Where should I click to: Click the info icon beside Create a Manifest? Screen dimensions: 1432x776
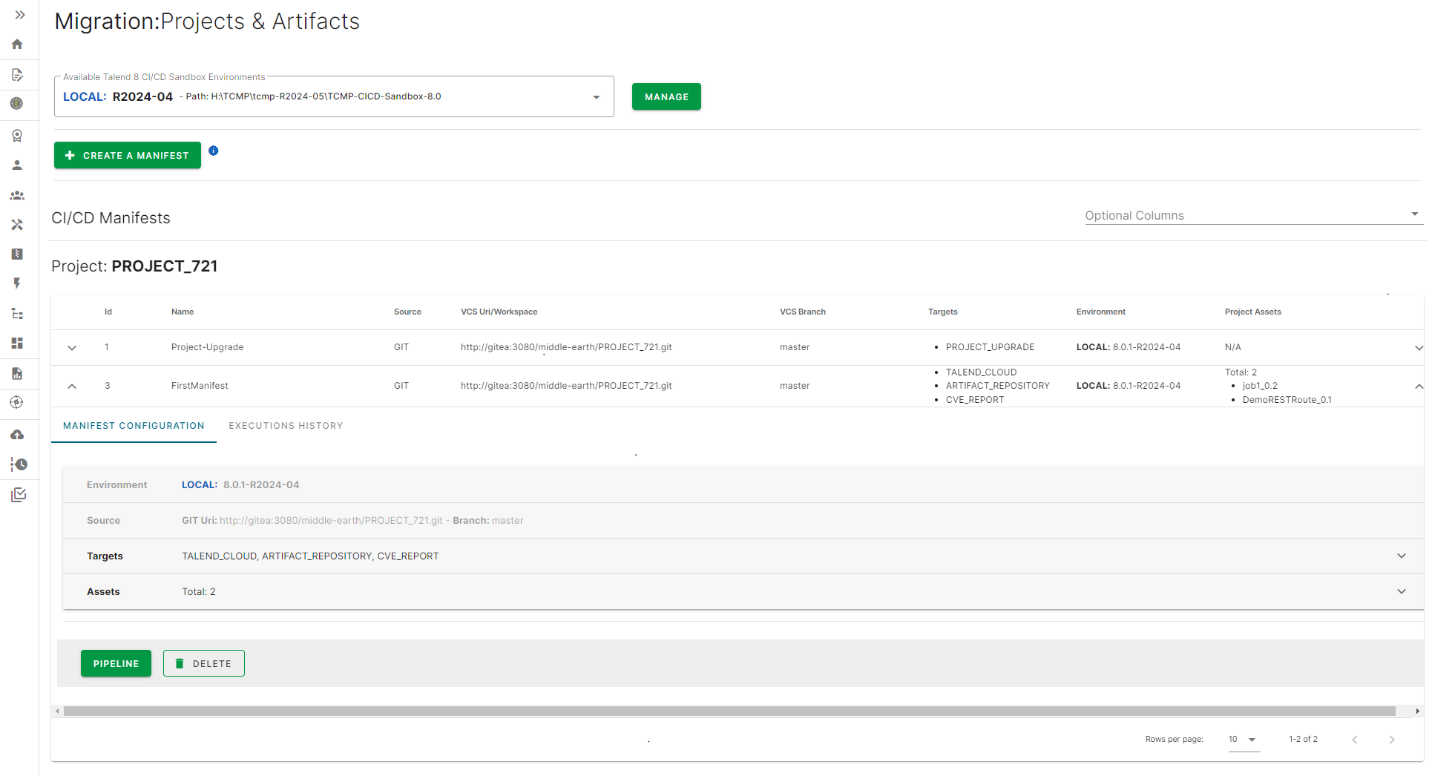point(214,151)
